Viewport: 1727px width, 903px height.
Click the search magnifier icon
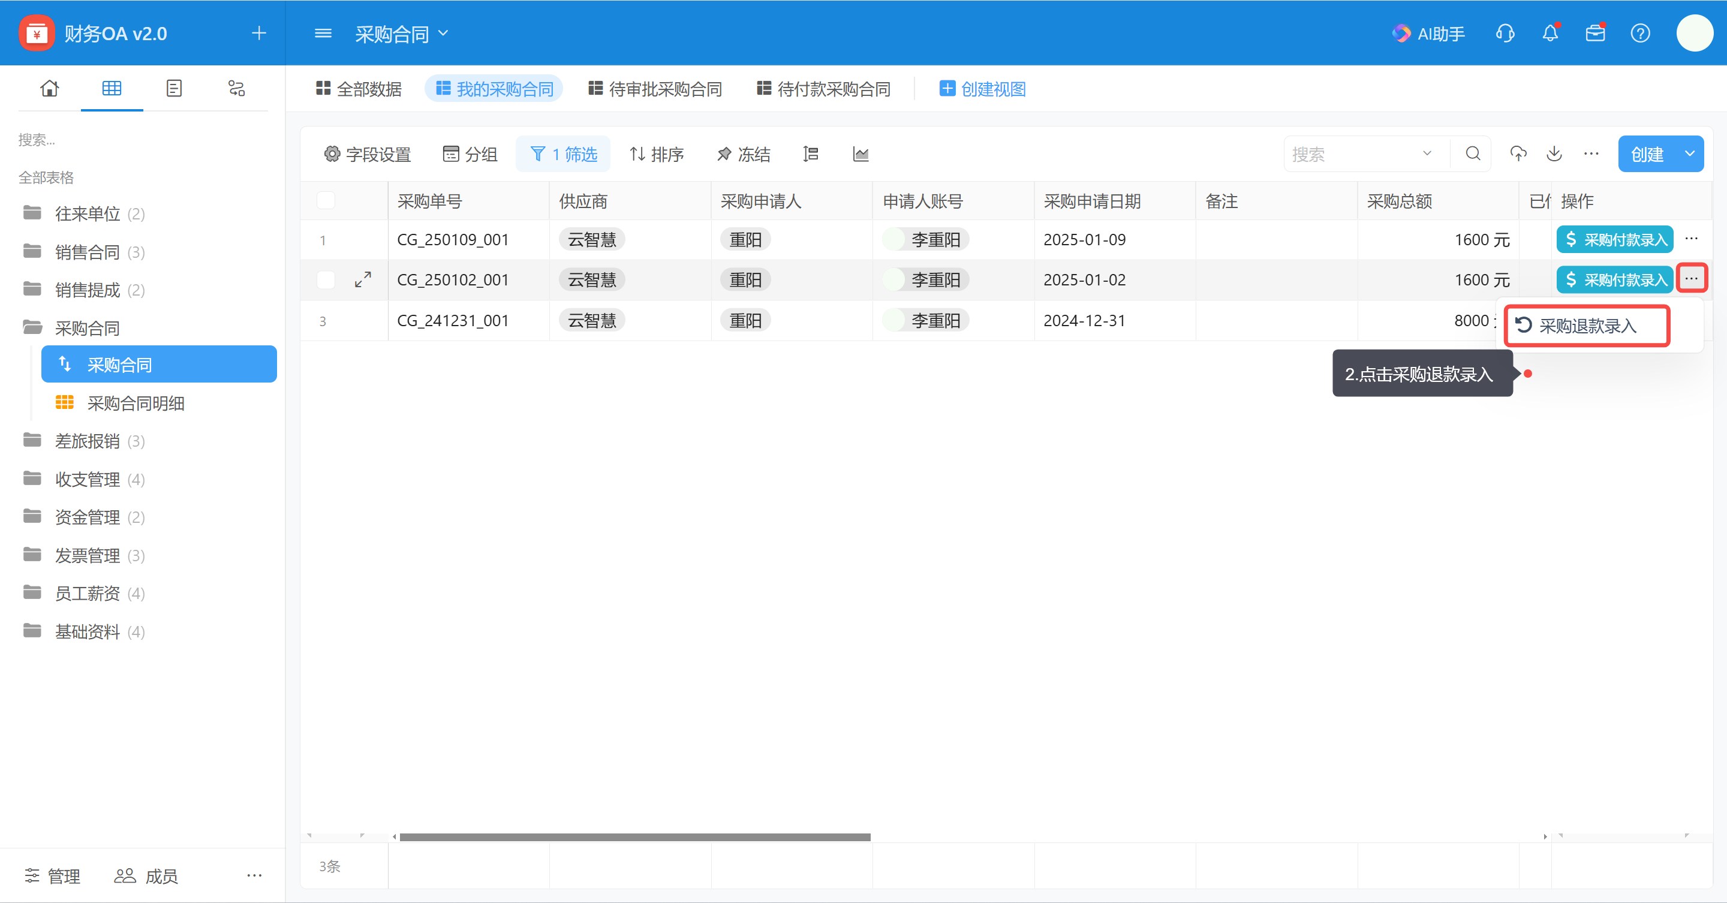(1473, 153)
